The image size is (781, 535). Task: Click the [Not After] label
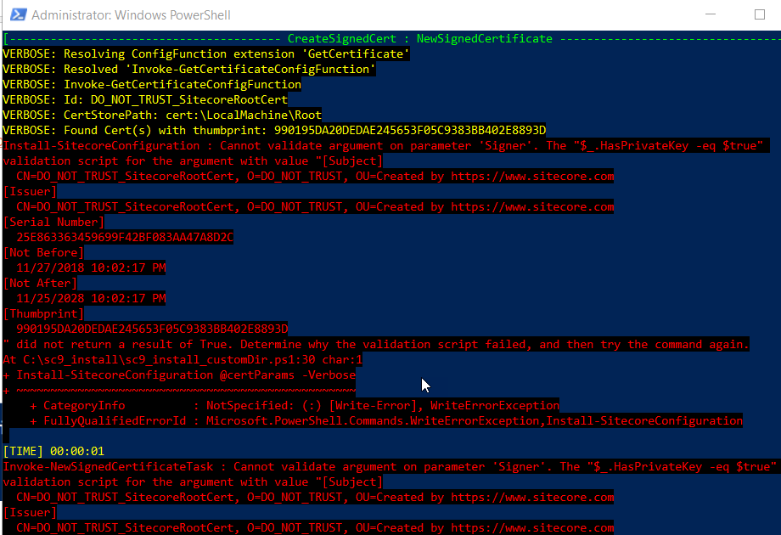pos(40,283)
